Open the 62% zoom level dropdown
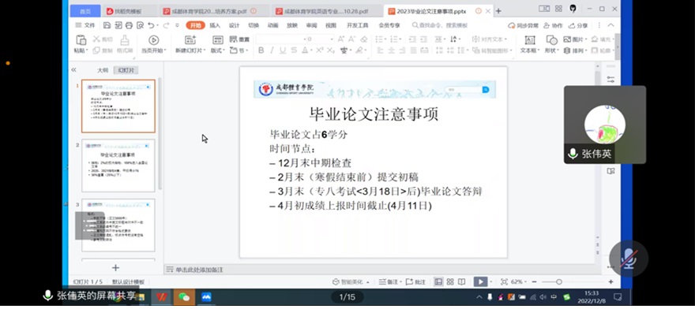695x309 pixels. [x=517, y=281]
